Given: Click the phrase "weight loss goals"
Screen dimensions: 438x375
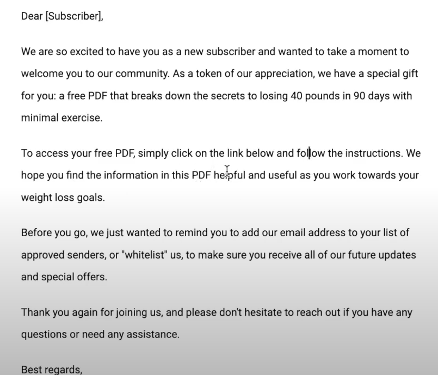Looking at the screenshot, I should [x=63, y=198].
